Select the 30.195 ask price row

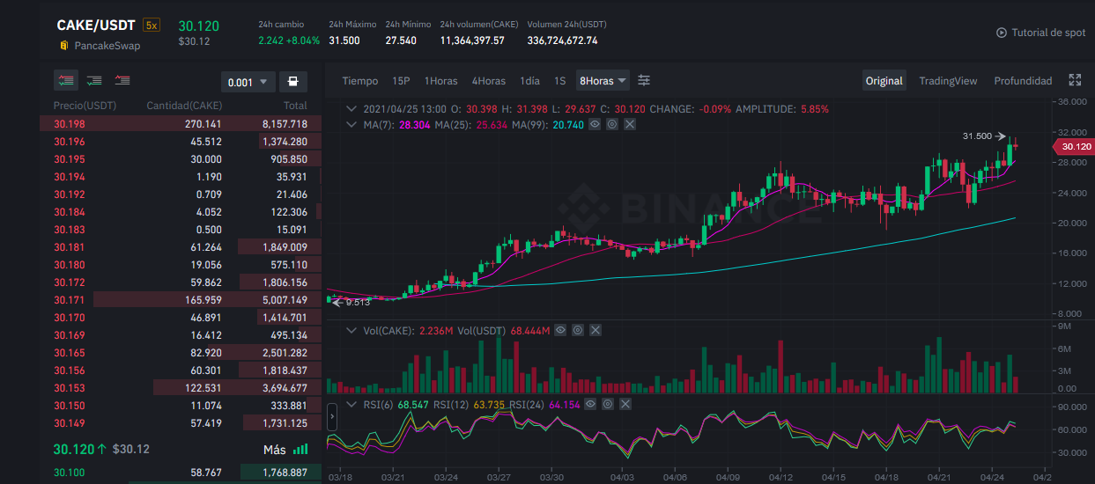pyautogui.click(x=181, y=159)
